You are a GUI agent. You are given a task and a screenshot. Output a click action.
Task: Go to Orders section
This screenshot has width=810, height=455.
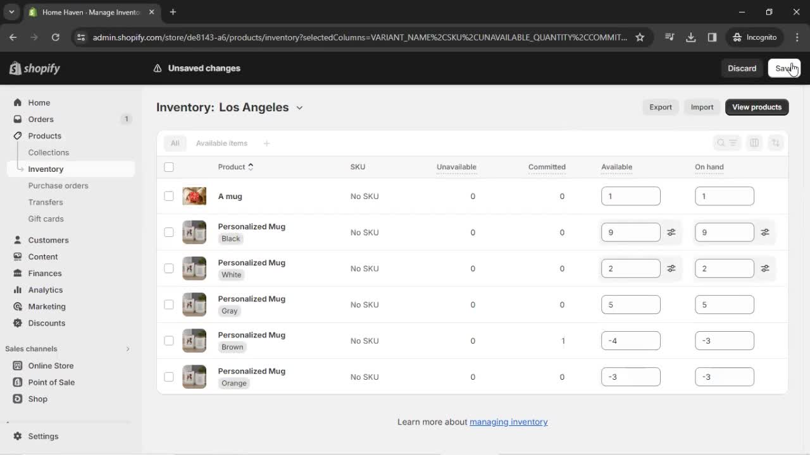coord(40,119)
